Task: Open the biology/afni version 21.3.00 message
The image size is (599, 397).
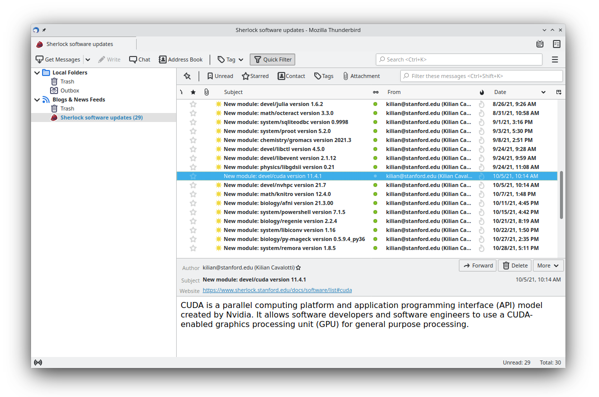Action: (x=279, y=203)
